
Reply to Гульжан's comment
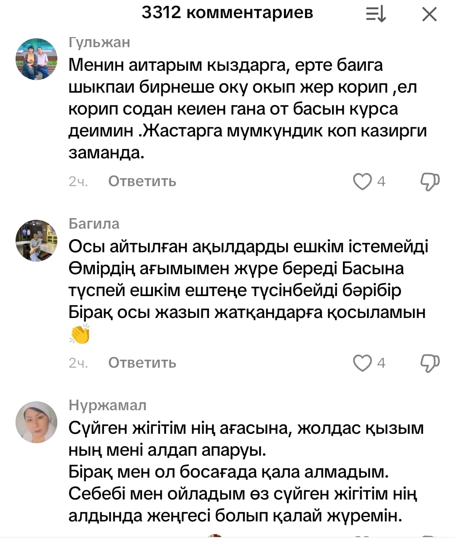pyautogui.click(x=142, y=182)
